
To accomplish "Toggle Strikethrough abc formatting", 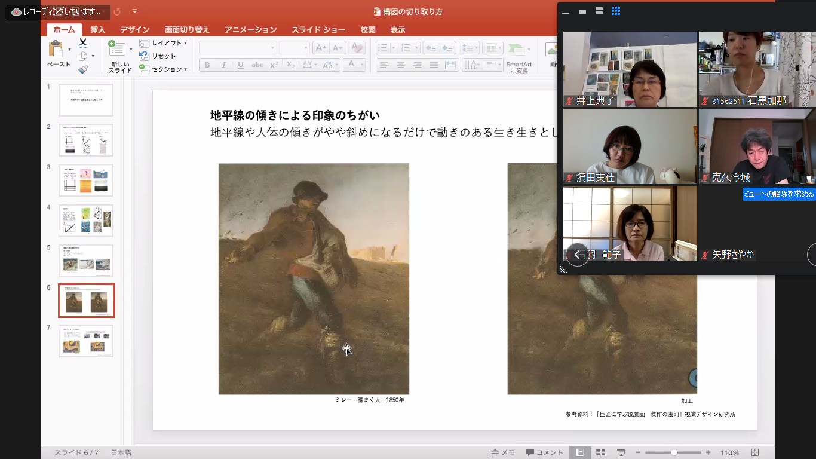I will [x=257, y=65].
